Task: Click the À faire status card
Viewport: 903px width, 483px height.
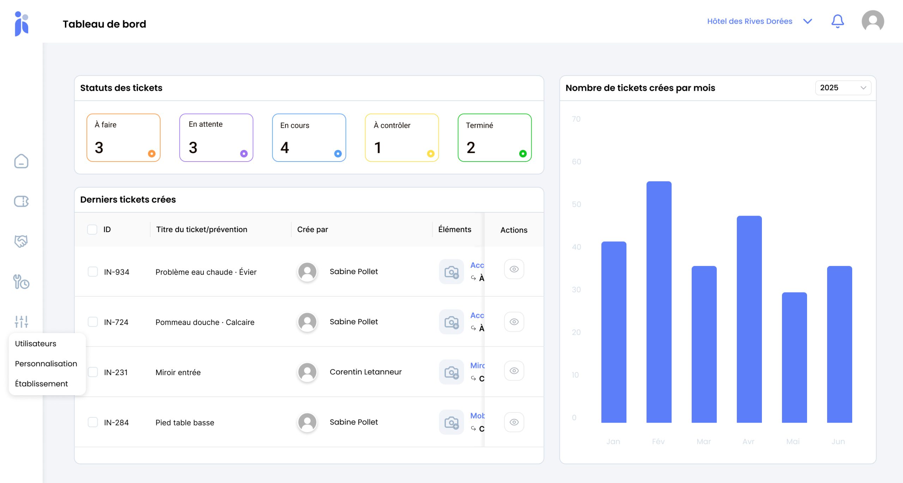Action: coord(123,138)
